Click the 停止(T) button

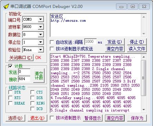point(137,42)
